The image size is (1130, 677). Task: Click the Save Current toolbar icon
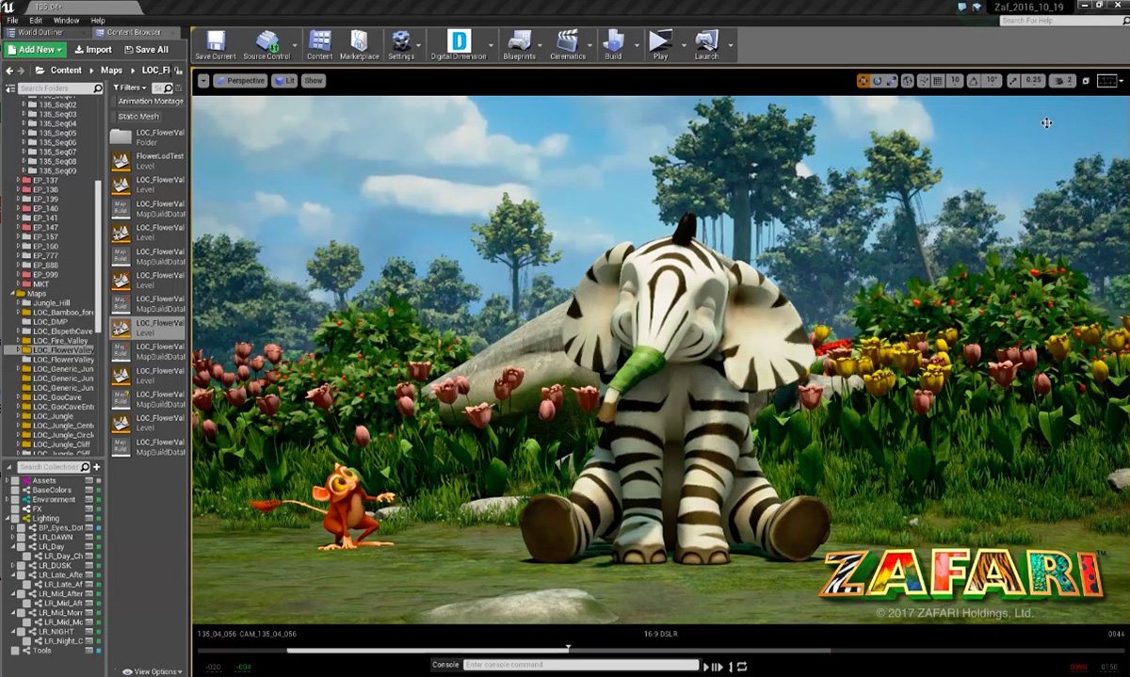216,41
